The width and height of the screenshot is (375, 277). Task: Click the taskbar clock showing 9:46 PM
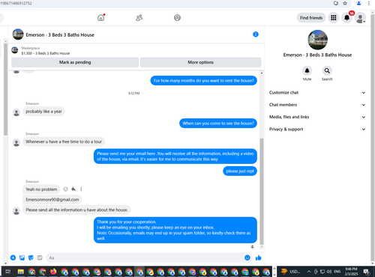click(351, 272)
